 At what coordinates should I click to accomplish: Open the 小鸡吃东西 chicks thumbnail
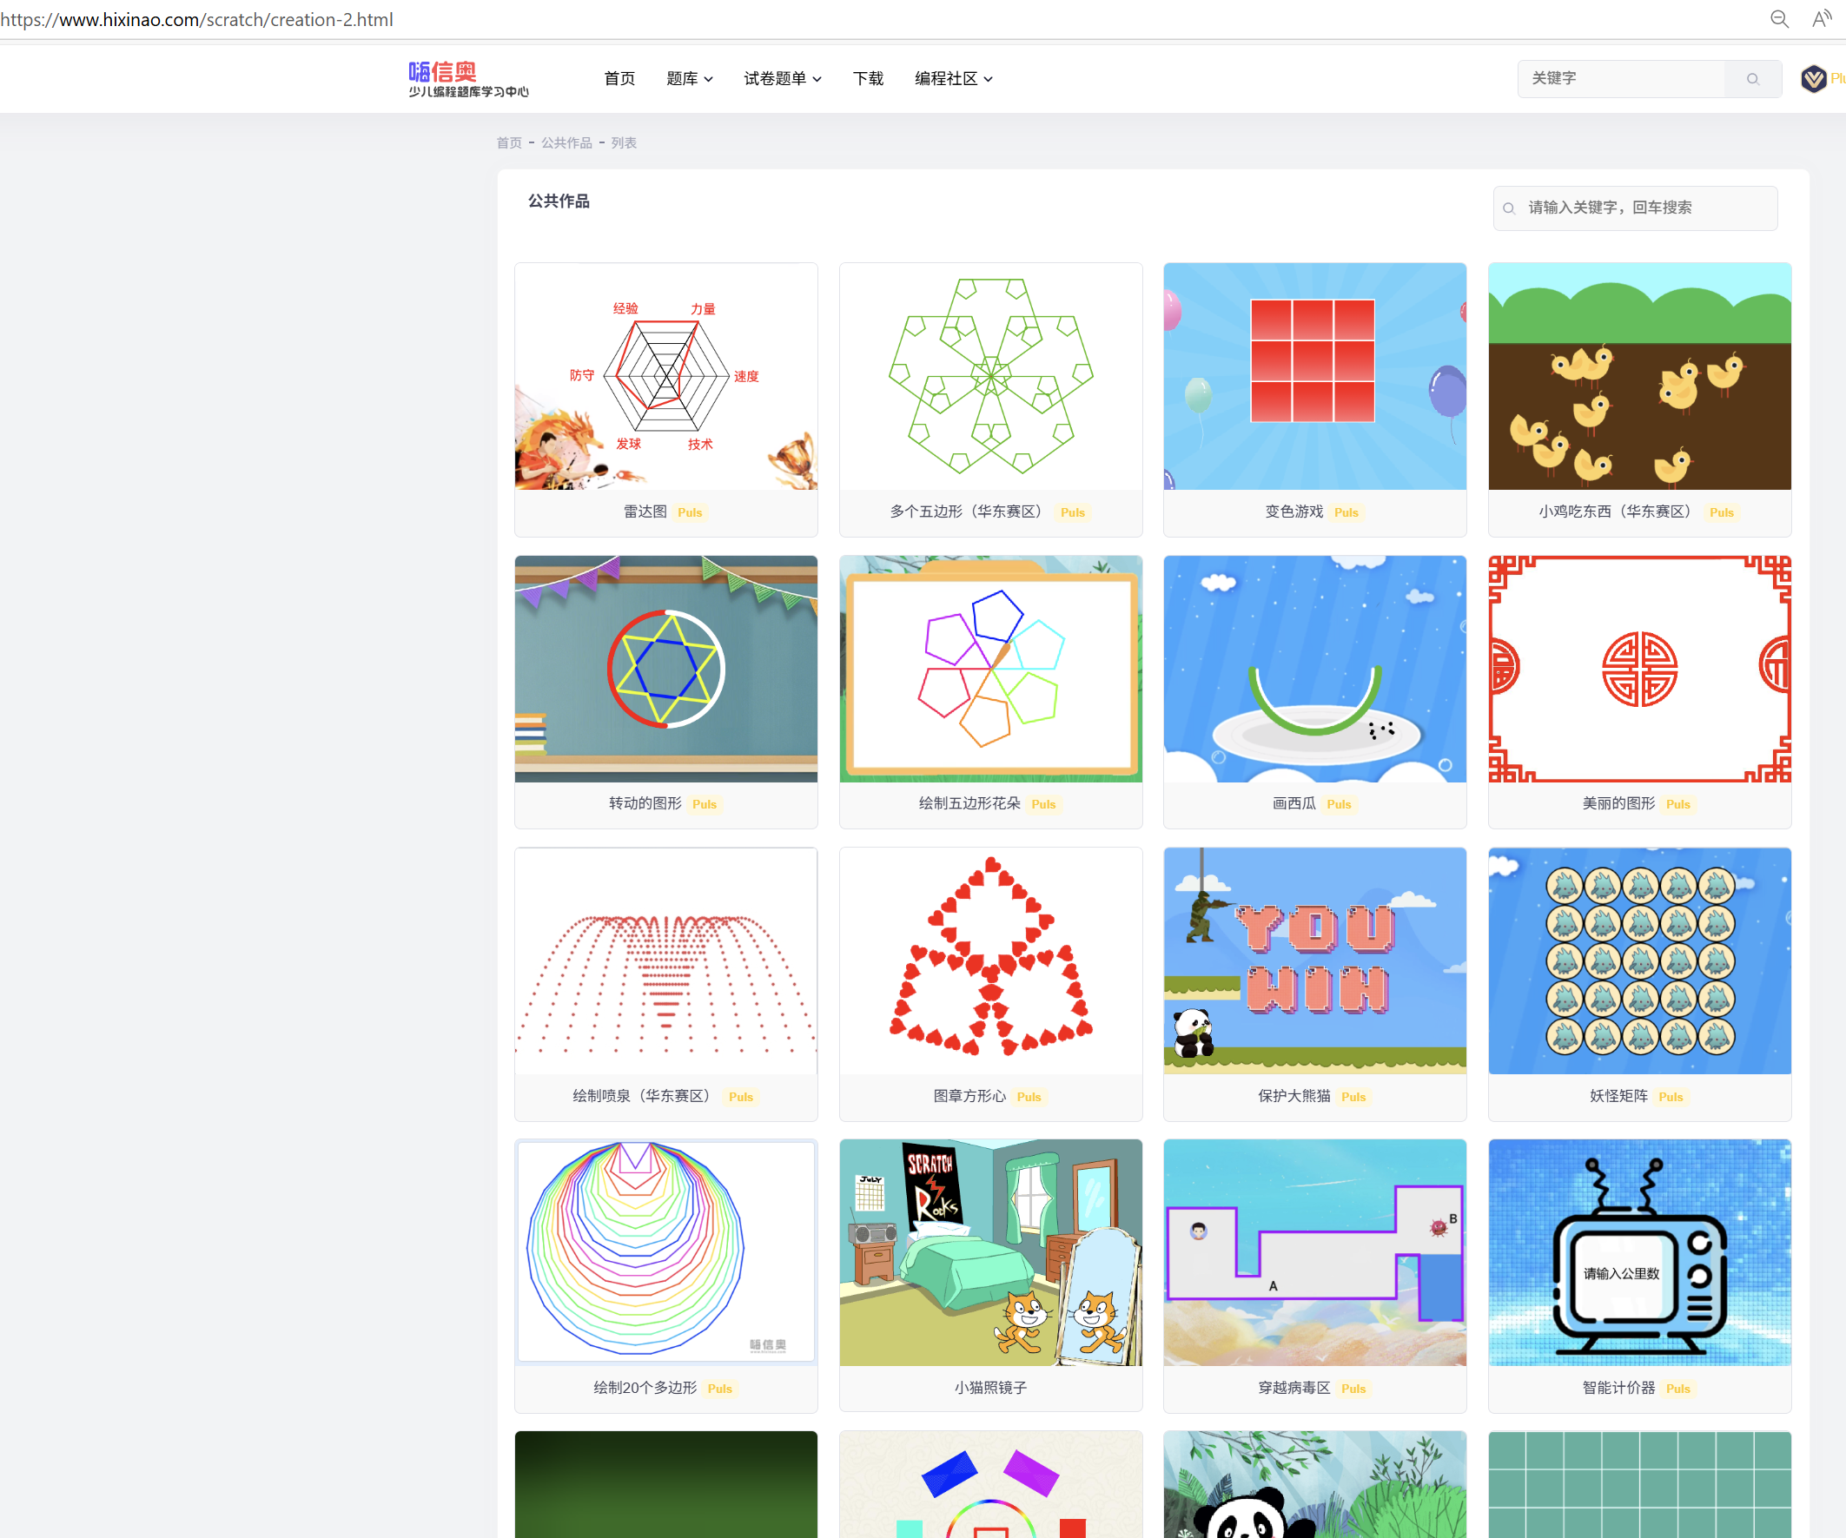tap(1638, 376)
